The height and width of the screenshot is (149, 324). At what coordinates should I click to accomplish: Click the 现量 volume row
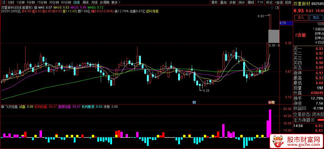pos(309,88)
